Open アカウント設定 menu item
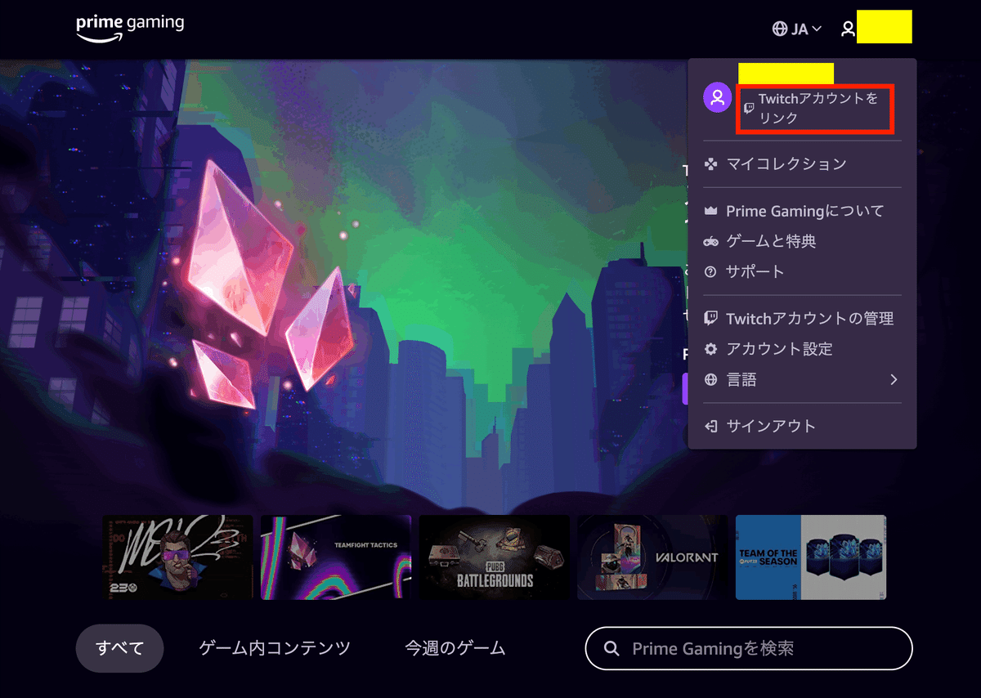 point(779,349)
